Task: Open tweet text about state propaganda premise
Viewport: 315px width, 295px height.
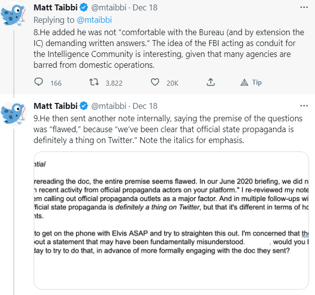Action: 168,130
